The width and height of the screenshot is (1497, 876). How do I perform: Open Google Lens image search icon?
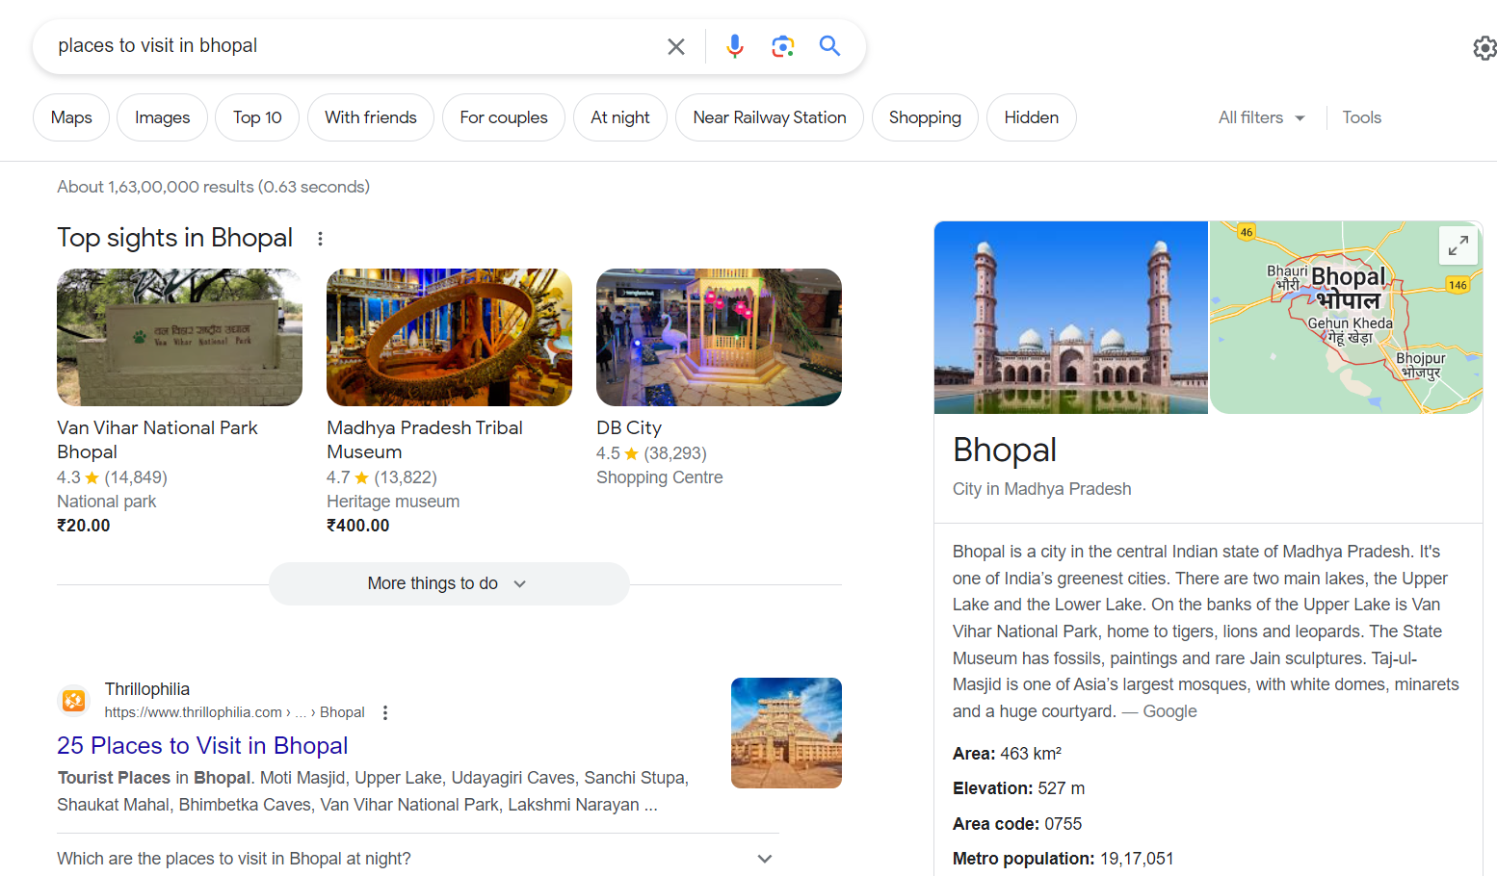tap(783, 46)
